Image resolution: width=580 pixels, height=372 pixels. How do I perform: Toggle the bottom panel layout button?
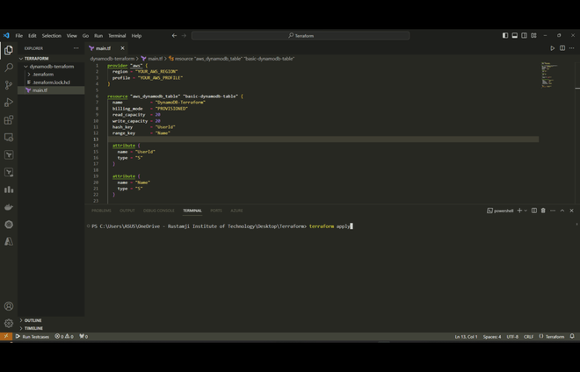click(x=515, y=36)
